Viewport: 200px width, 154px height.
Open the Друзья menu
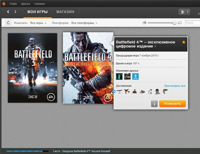tap(25, 4)
